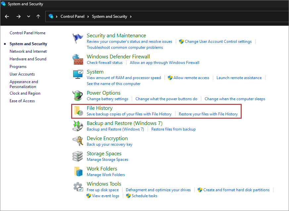This screenshot has width=289, height=211.
Task: Select System and Security in the breadcrumb
Action: [110, 16]
